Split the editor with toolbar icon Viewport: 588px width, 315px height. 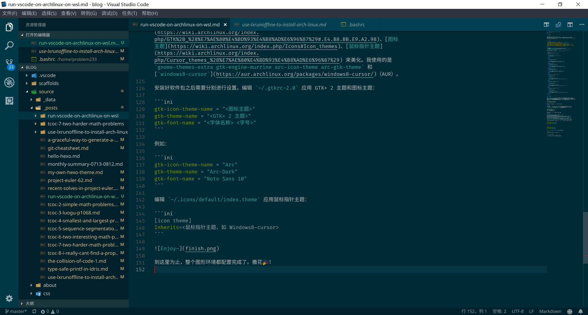570,25
